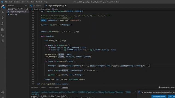Switch to the Get Started tab

37,6
